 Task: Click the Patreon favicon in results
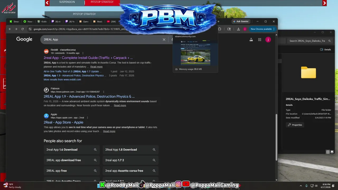46,90
